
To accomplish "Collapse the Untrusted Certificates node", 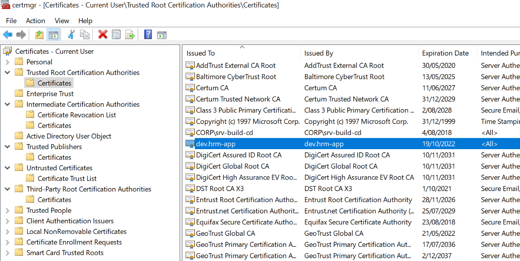I will (7, 168).
